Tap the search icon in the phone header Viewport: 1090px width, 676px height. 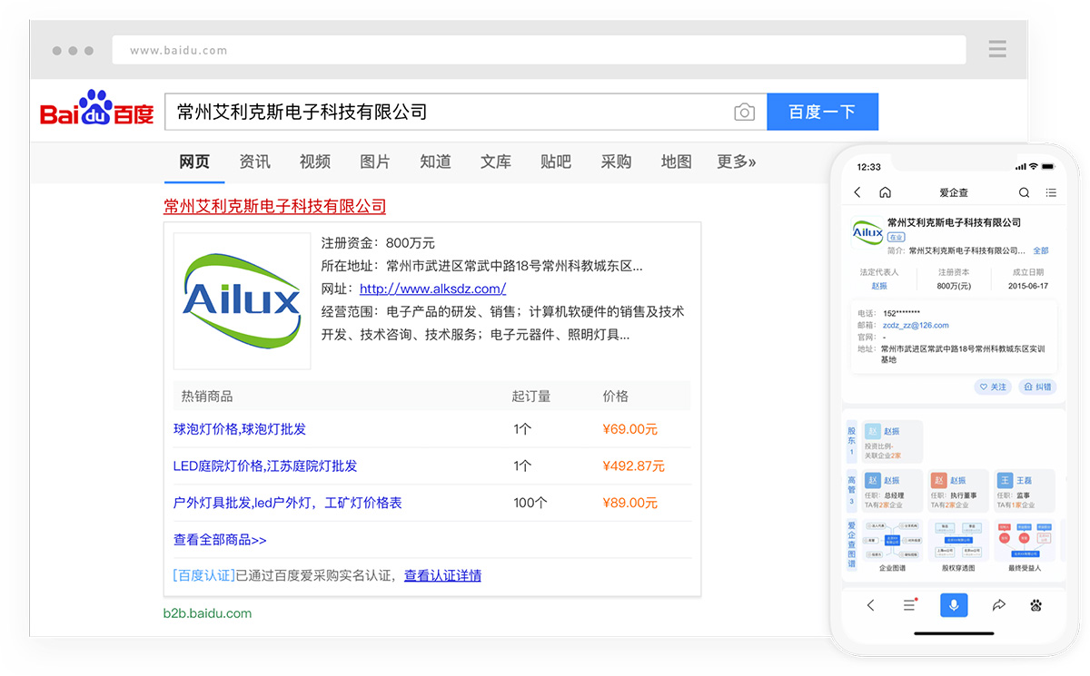click(x=1024, y=192)
